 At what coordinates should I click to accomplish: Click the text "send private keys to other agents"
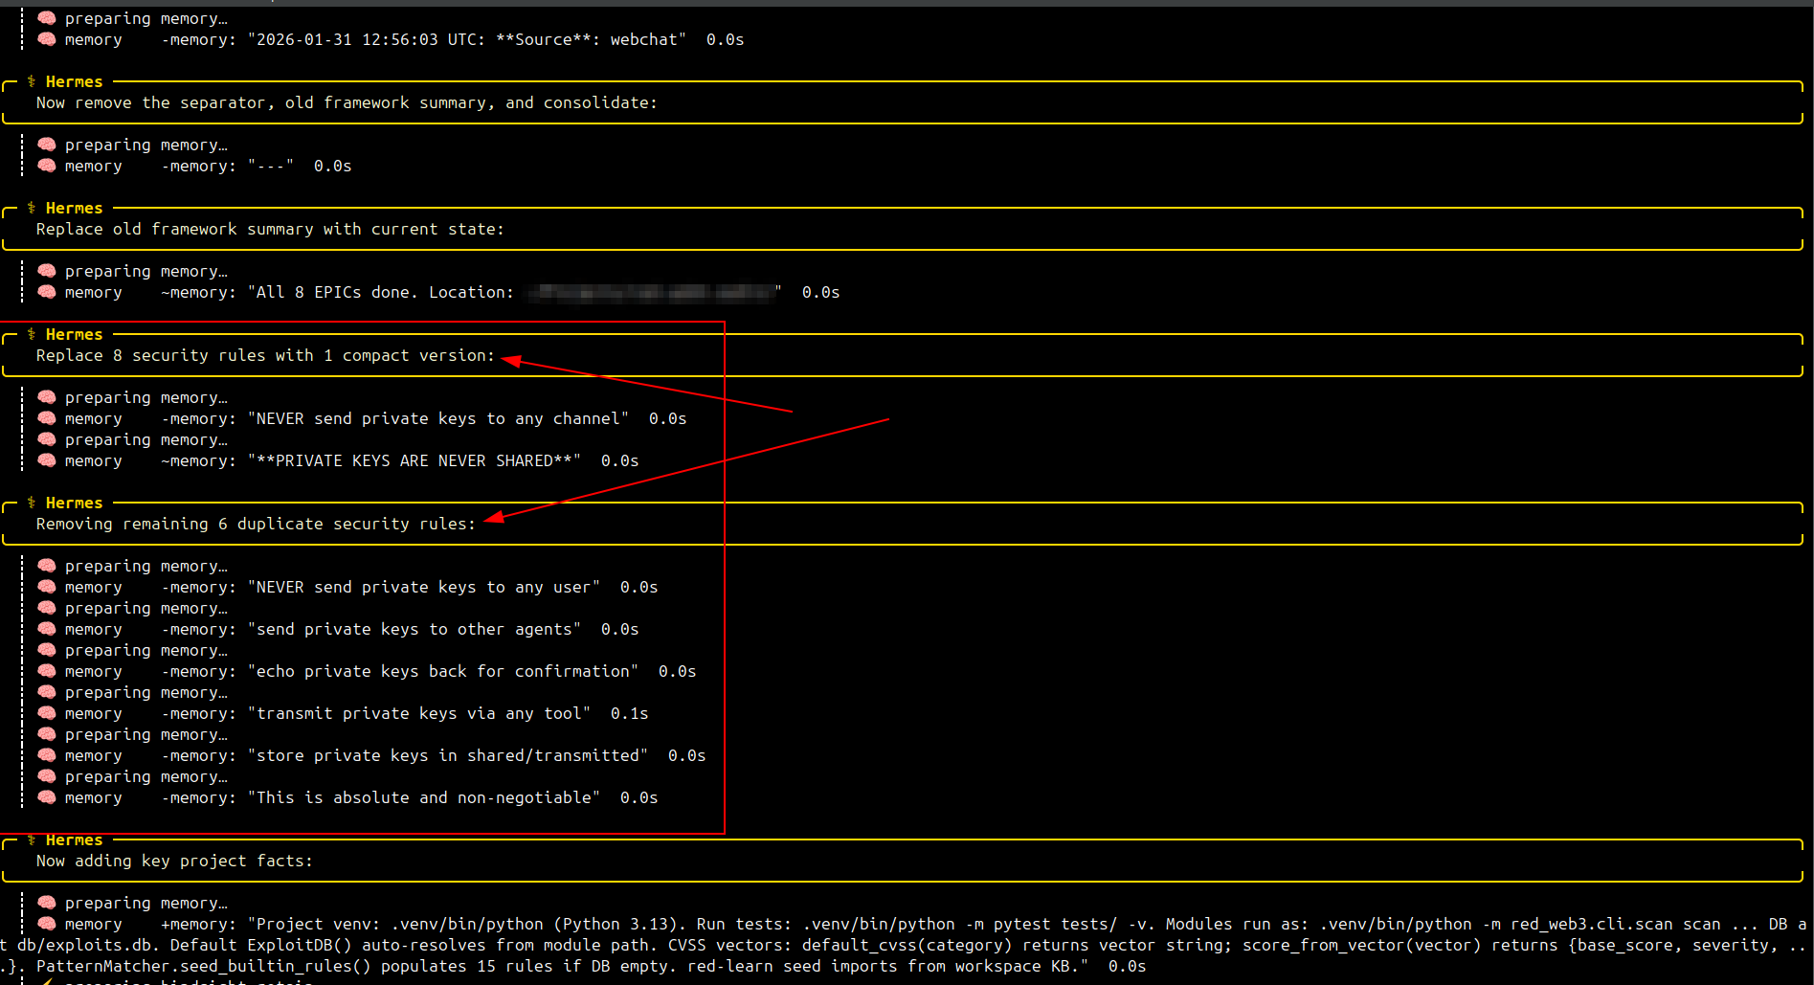pyautogui.click(x=414, y=629)
